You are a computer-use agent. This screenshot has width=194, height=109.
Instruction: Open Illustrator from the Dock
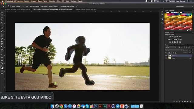(100, 106)
